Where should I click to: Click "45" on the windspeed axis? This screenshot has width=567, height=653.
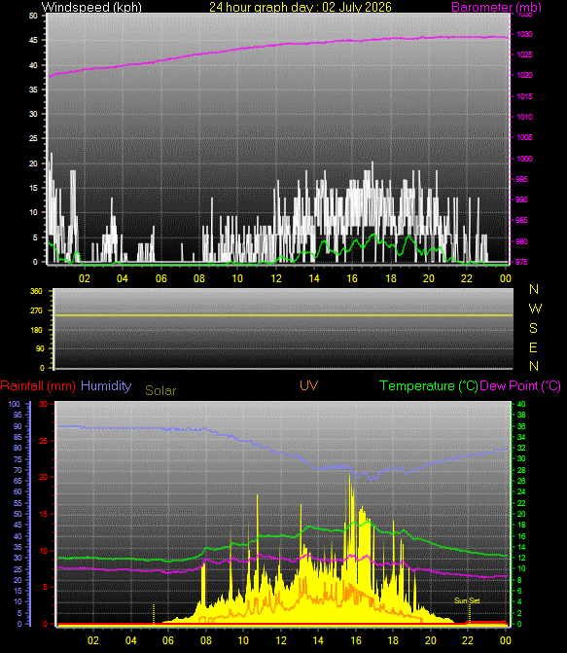click(33, 41)
